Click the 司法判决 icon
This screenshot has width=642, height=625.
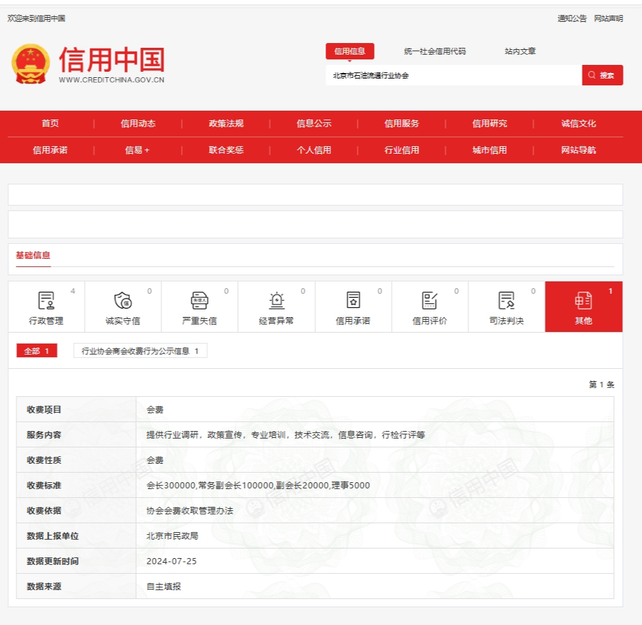point(507,301)
